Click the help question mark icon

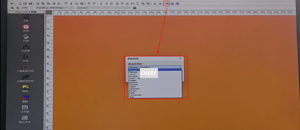[x=172, y=3]
